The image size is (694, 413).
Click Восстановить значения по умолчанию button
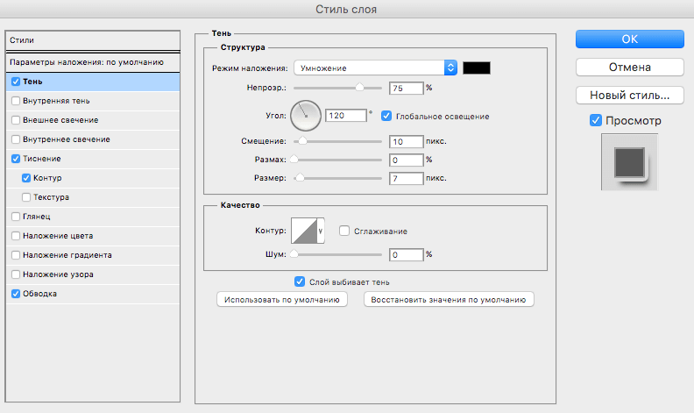coord(449,299)
